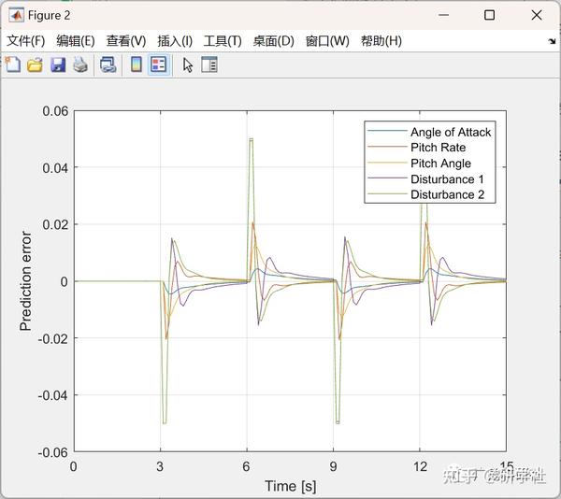Open the 文件(F) menu

tap(26, 41)
